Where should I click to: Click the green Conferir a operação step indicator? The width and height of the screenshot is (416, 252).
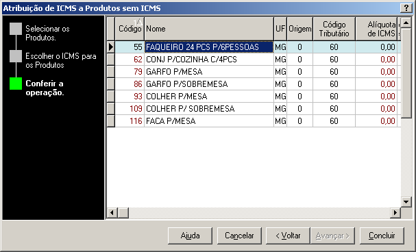tap(16, 84)
